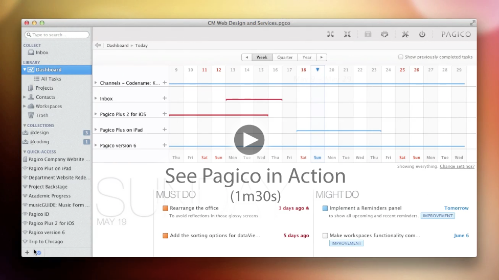
Task: Open the tools preferences icon
Action: click(x=405, y=34)
